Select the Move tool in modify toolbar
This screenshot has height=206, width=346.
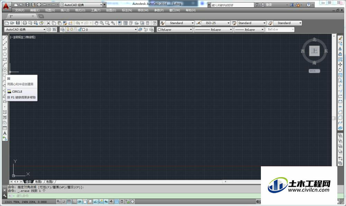pyautogui.click(x=340, y=65)
